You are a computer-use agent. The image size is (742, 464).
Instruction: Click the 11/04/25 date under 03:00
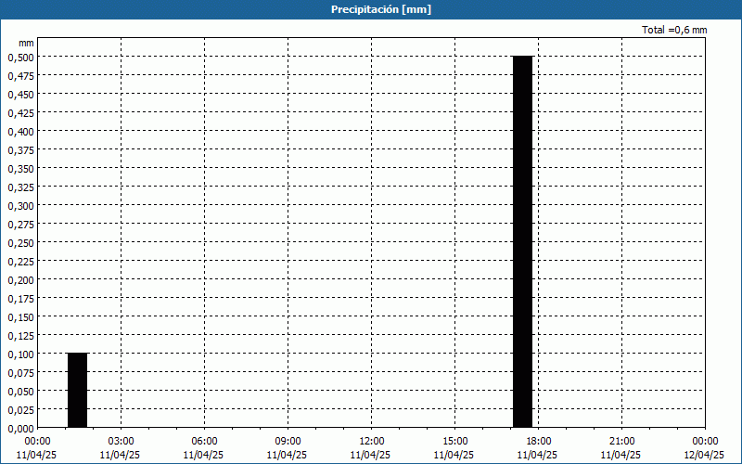[120, 455]
